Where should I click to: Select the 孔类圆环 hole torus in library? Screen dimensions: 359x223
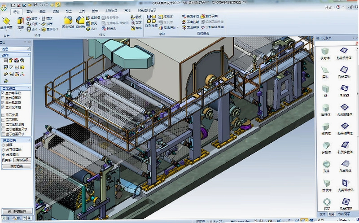pyautogui.click(x=346, y=204)
